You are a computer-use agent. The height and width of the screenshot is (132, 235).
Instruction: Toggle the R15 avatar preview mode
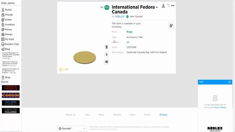(107, 7)
